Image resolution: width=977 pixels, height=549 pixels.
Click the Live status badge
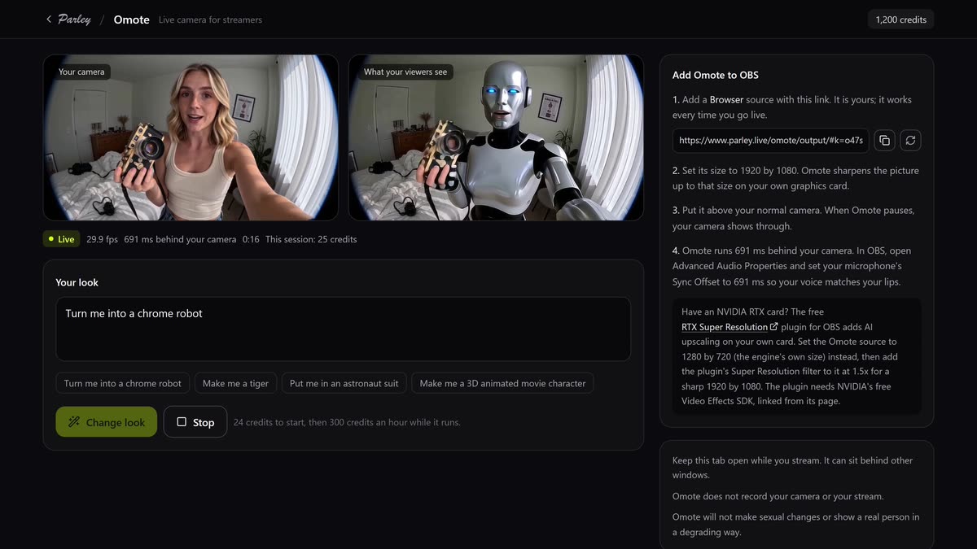click(61, 239)
